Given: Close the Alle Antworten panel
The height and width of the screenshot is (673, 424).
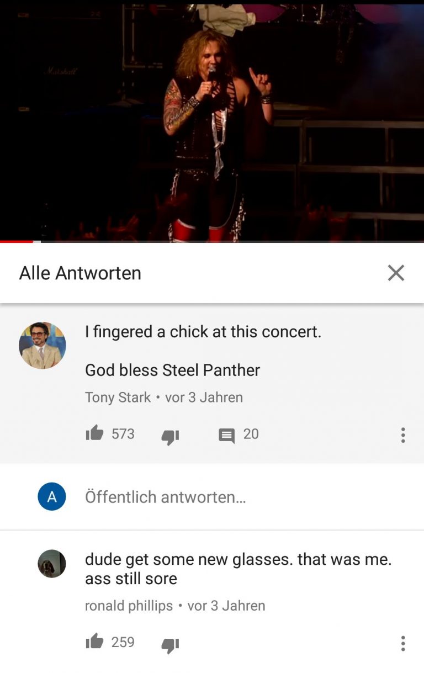Looking at the screenshot, I should (396, 273).
